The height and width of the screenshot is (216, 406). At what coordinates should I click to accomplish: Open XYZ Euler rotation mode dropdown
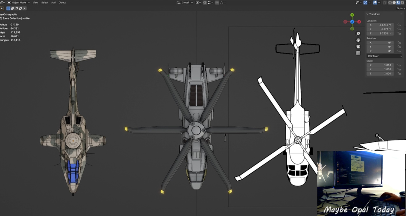point(384,56)
